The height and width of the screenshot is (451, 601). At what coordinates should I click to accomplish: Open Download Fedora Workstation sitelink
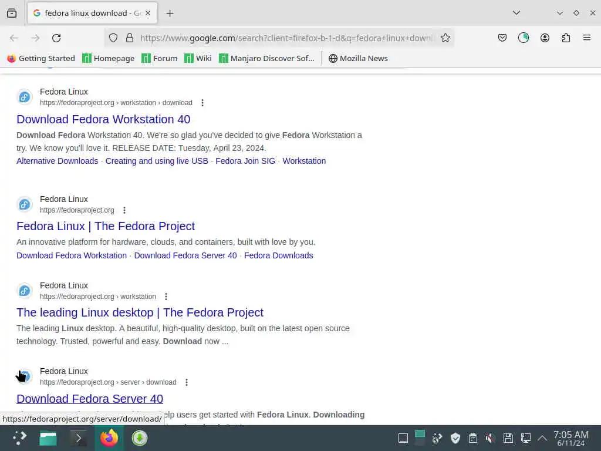tap(71, 255)
